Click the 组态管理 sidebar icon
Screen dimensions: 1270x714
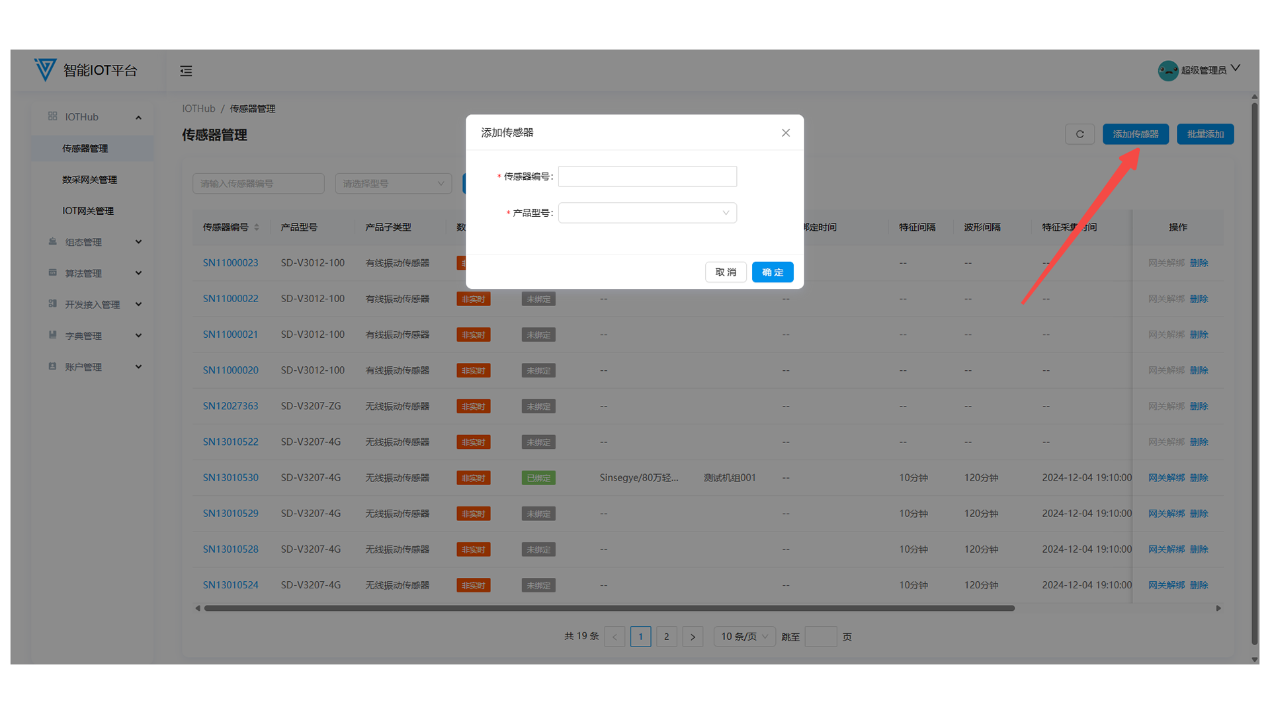52,241
